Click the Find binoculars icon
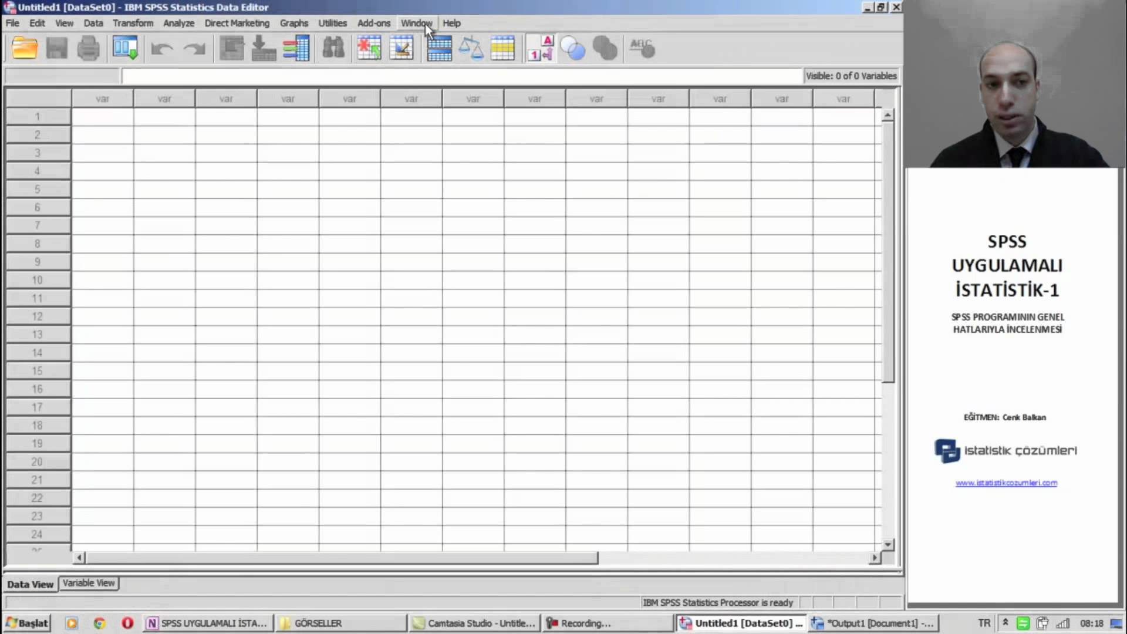The height and width of the screenshot is (634, 1127). (333, 48)
